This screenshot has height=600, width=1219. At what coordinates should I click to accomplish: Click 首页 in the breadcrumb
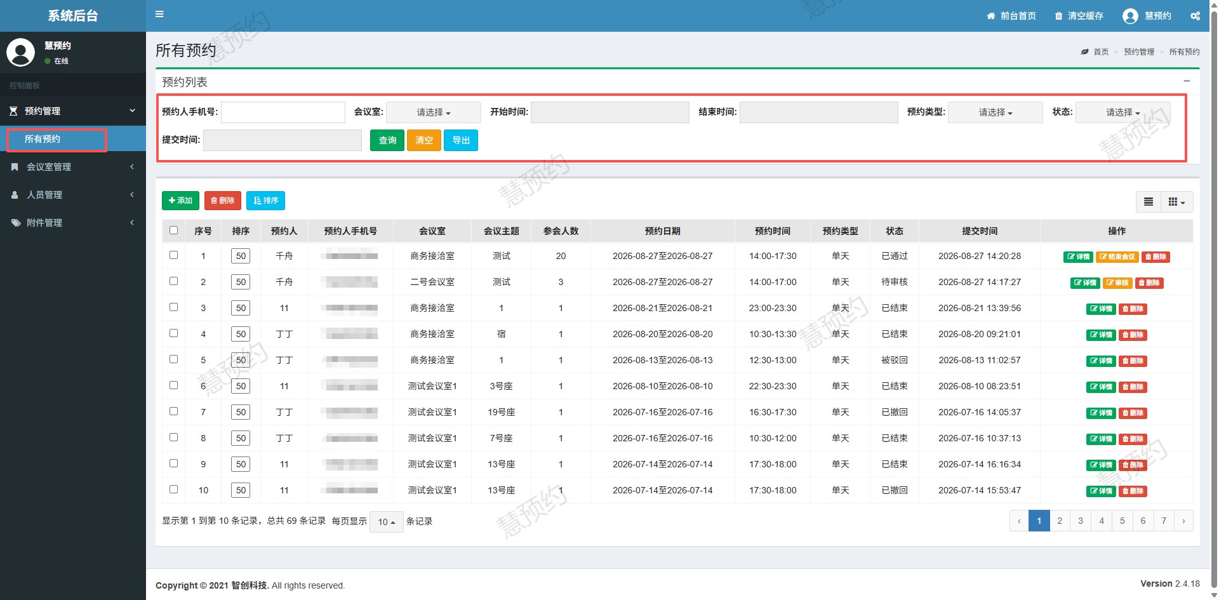tap(1101, 52)
